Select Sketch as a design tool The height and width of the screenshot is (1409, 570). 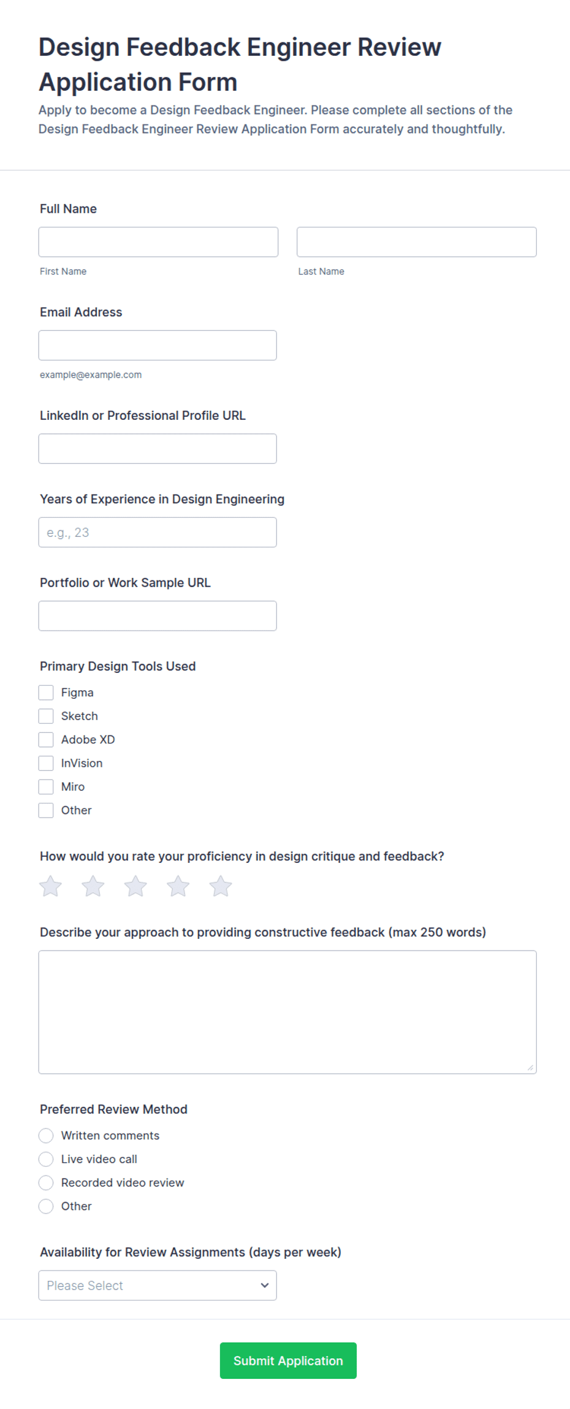(46, 716)
